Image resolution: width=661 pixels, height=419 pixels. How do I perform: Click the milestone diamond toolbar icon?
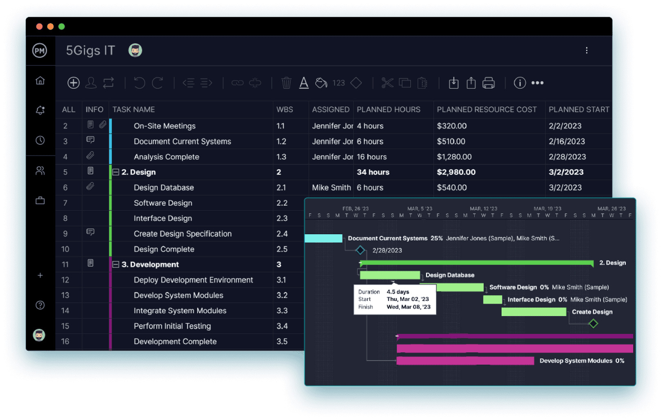click(356, 83)
